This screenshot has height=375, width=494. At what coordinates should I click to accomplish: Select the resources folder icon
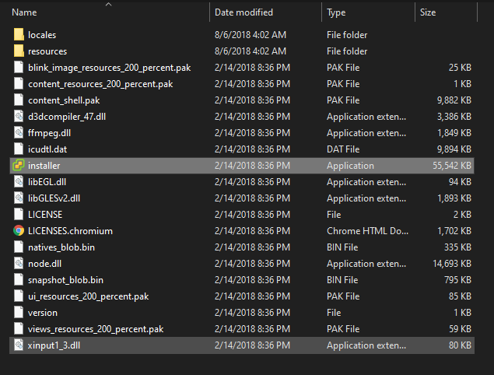click(19, 51)
